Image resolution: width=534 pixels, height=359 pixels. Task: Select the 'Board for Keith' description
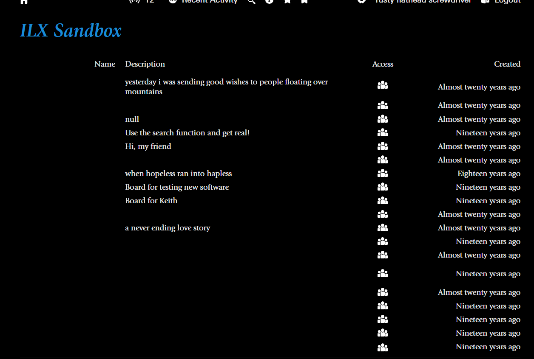click(x=151, y=201)
